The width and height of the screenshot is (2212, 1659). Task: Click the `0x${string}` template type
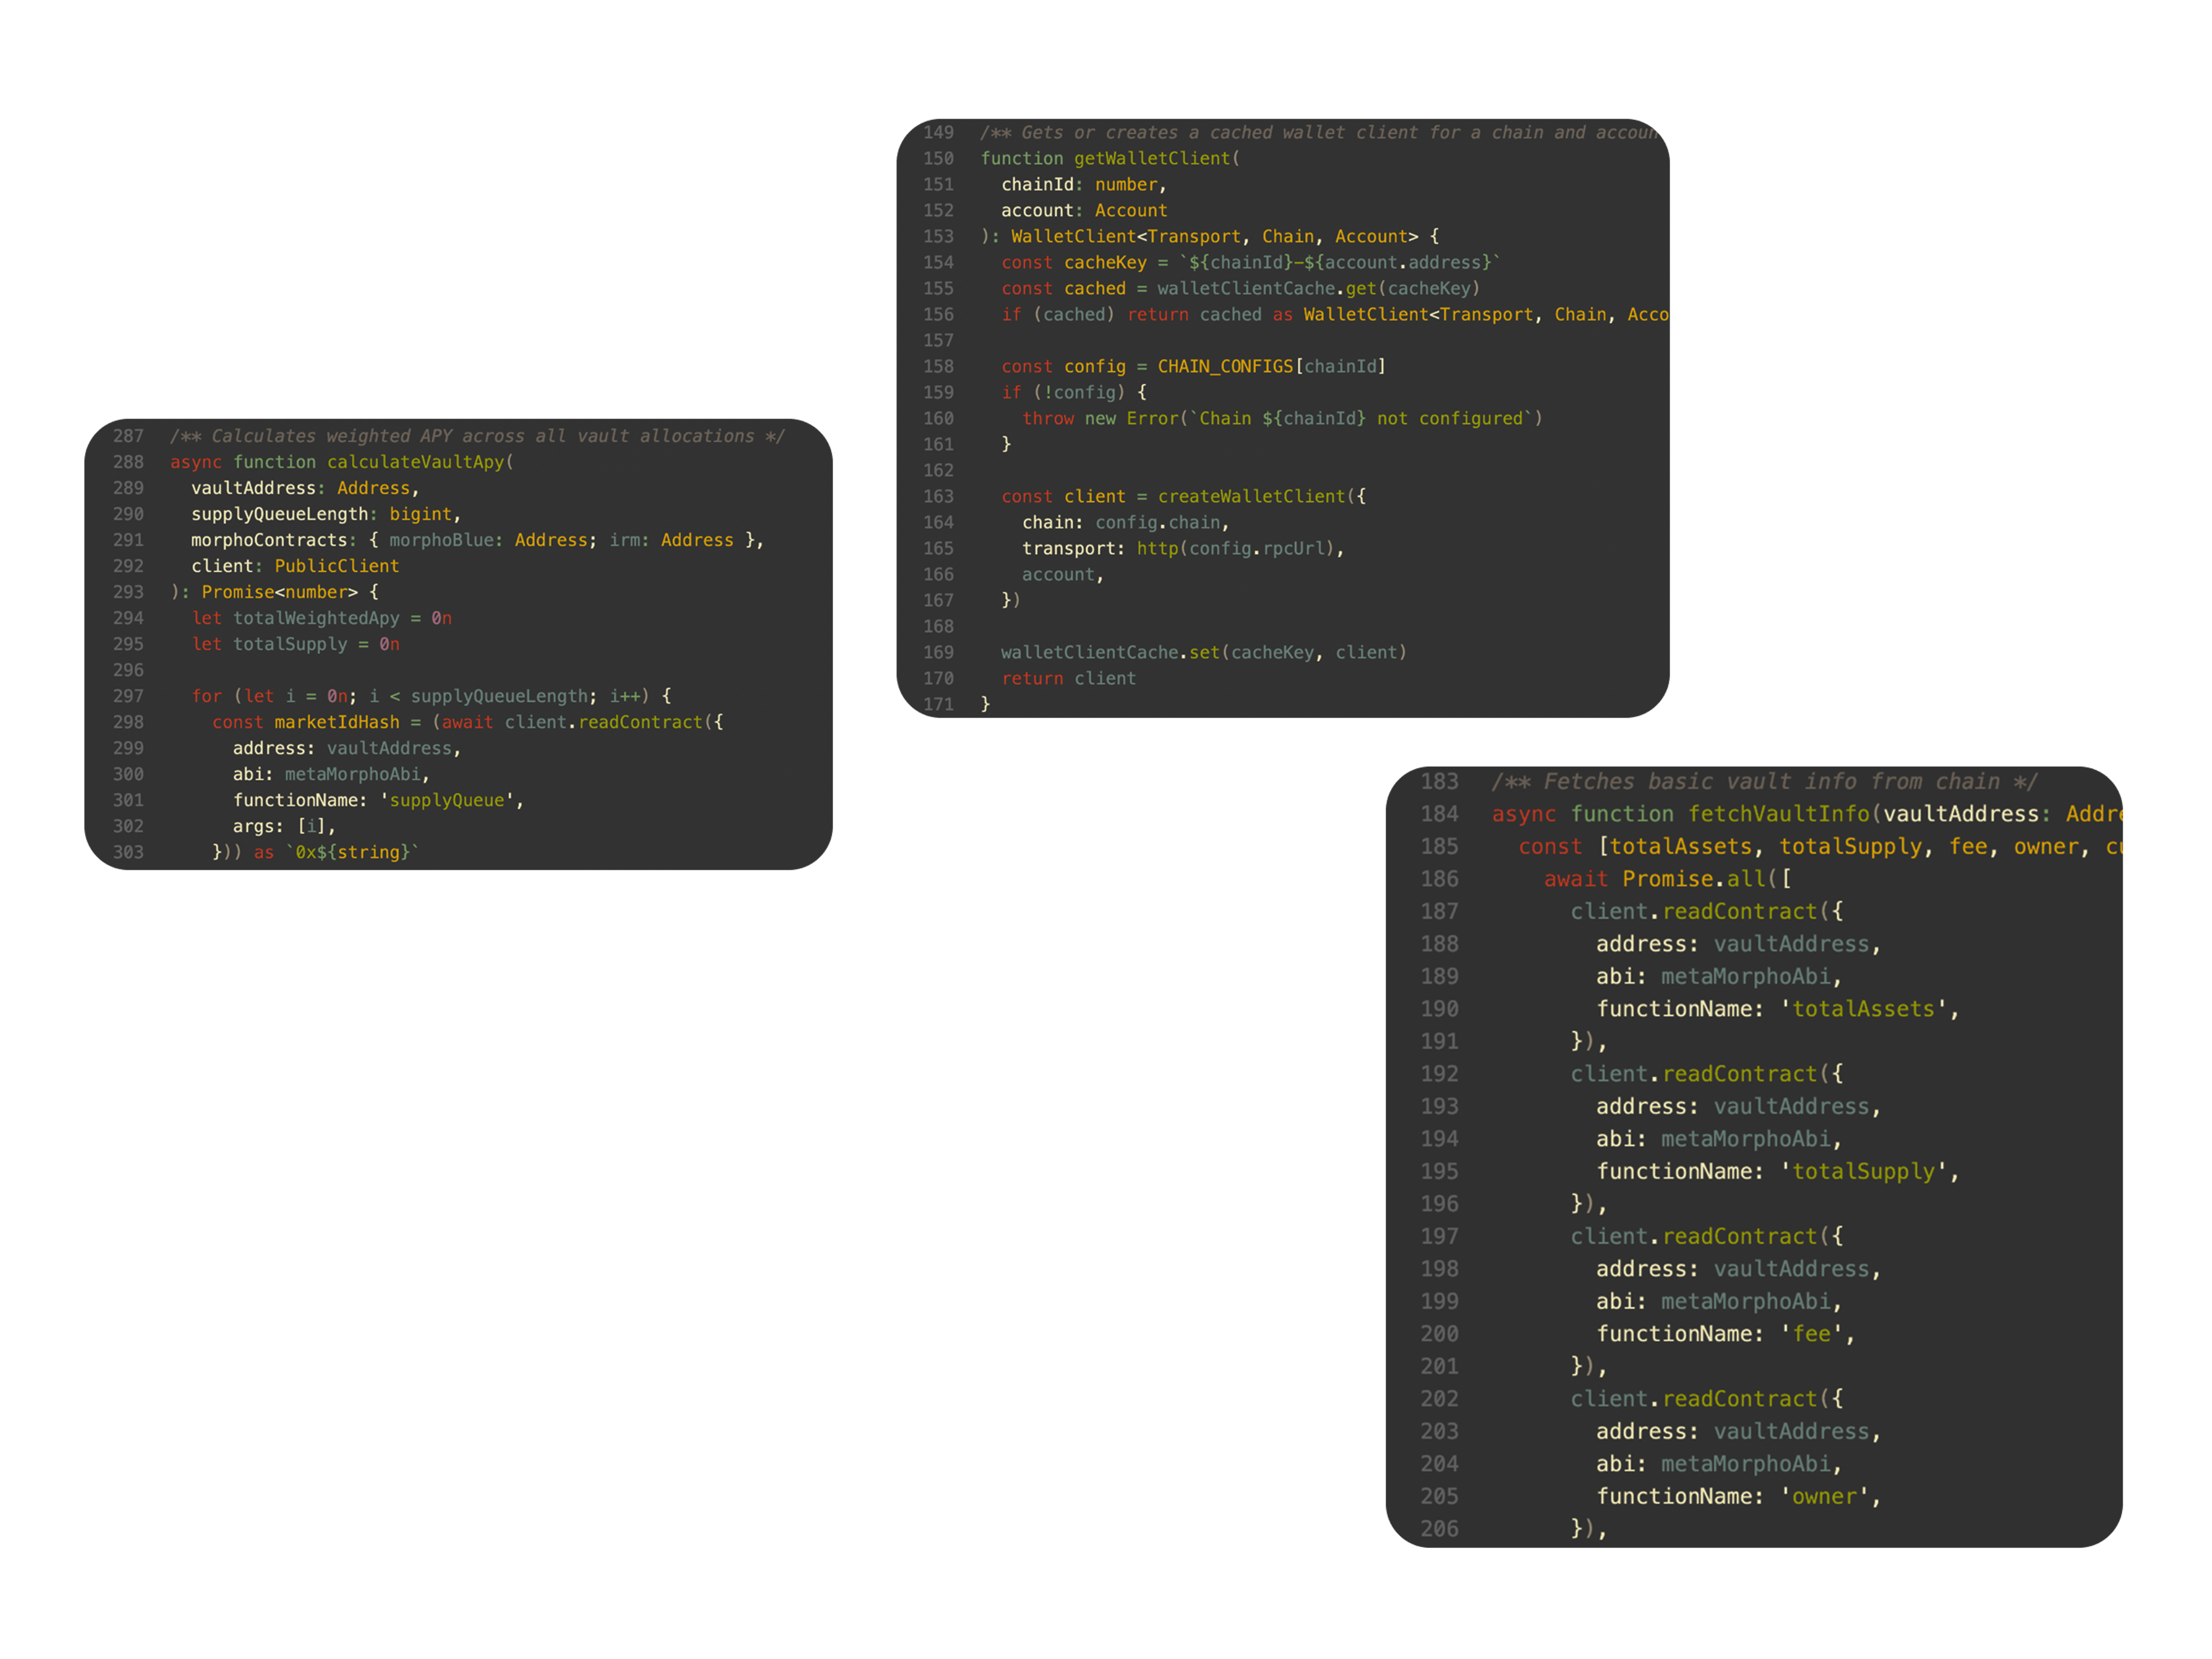click(352, 852)
